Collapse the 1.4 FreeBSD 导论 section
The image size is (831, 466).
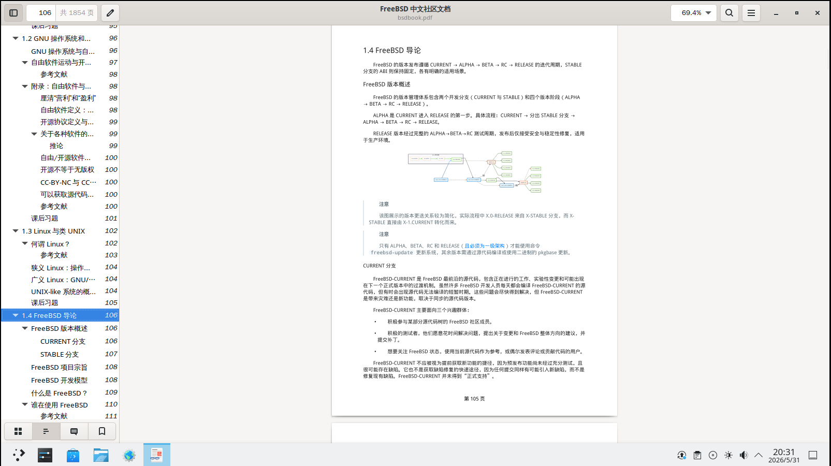pos(16,315)
